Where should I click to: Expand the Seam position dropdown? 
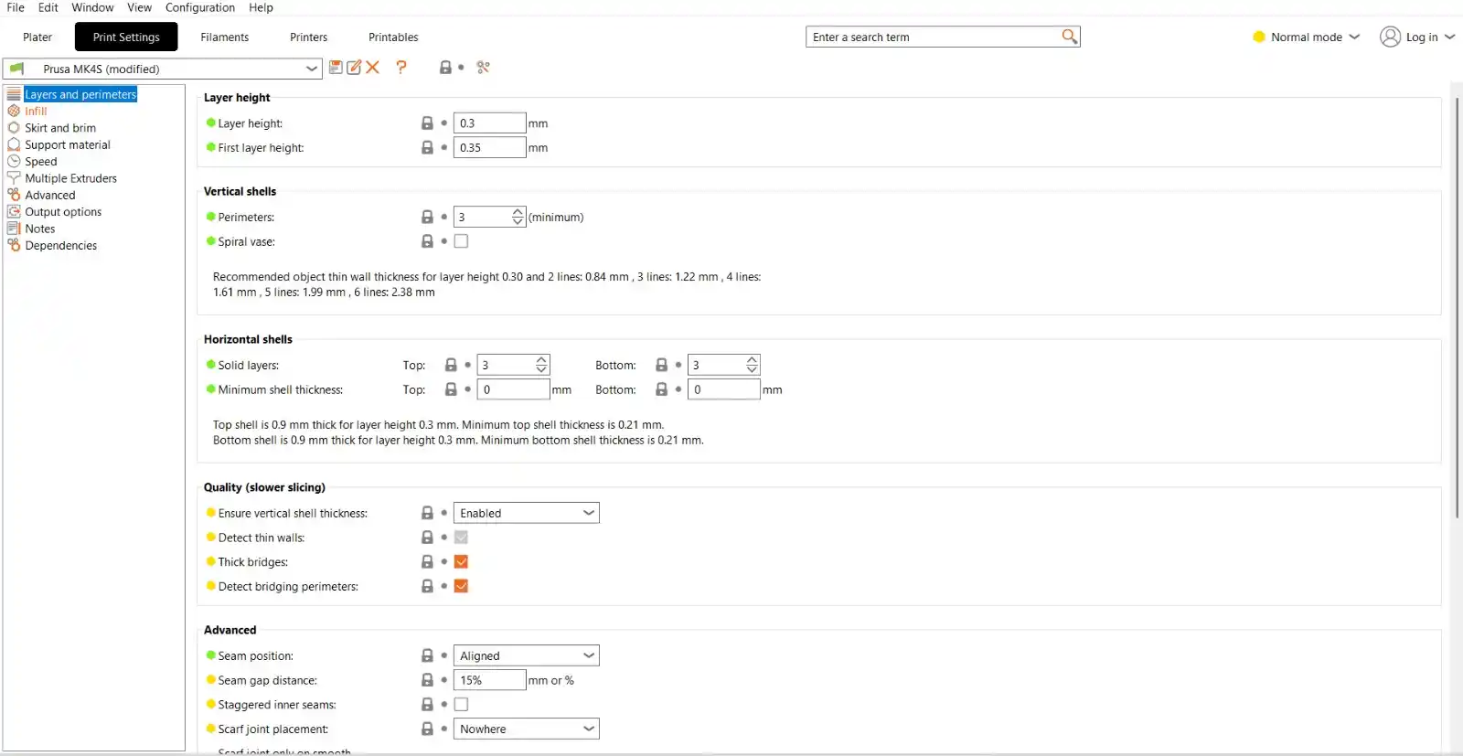589,655
